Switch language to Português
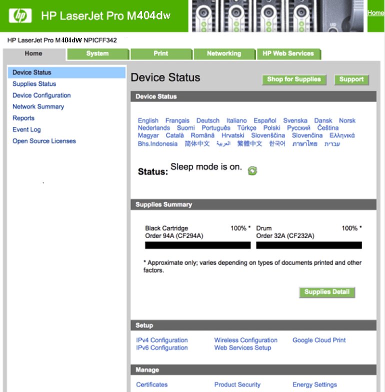Image resolution: width=385 pixels, height=392 pixels. tap(216, 128)
